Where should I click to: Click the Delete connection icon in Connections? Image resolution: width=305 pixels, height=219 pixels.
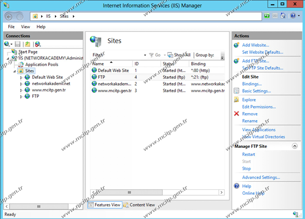[38, 44]
